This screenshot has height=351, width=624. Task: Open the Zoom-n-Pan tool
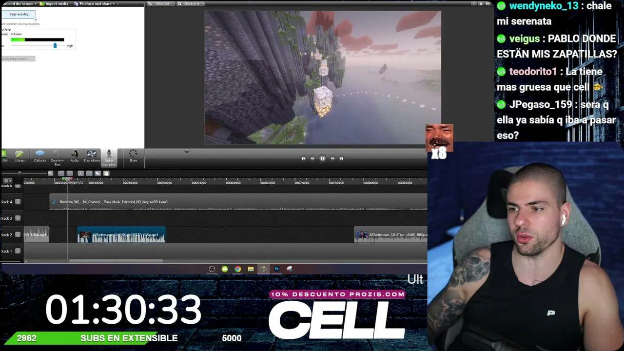tap(57, 157)
